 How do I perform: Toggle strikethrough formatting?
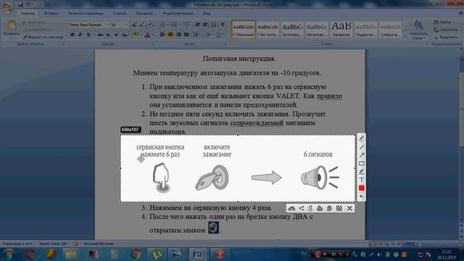pyautogui.click(x=100, y=35)
